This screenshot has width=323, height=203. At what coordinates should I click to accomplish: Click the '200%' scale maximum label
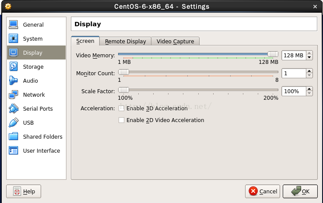tap(271, 98)
